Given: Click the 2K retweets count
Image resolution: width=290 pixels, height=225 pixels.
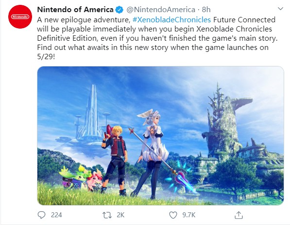Looking at the screenshot, I should (x=120, y=215).
